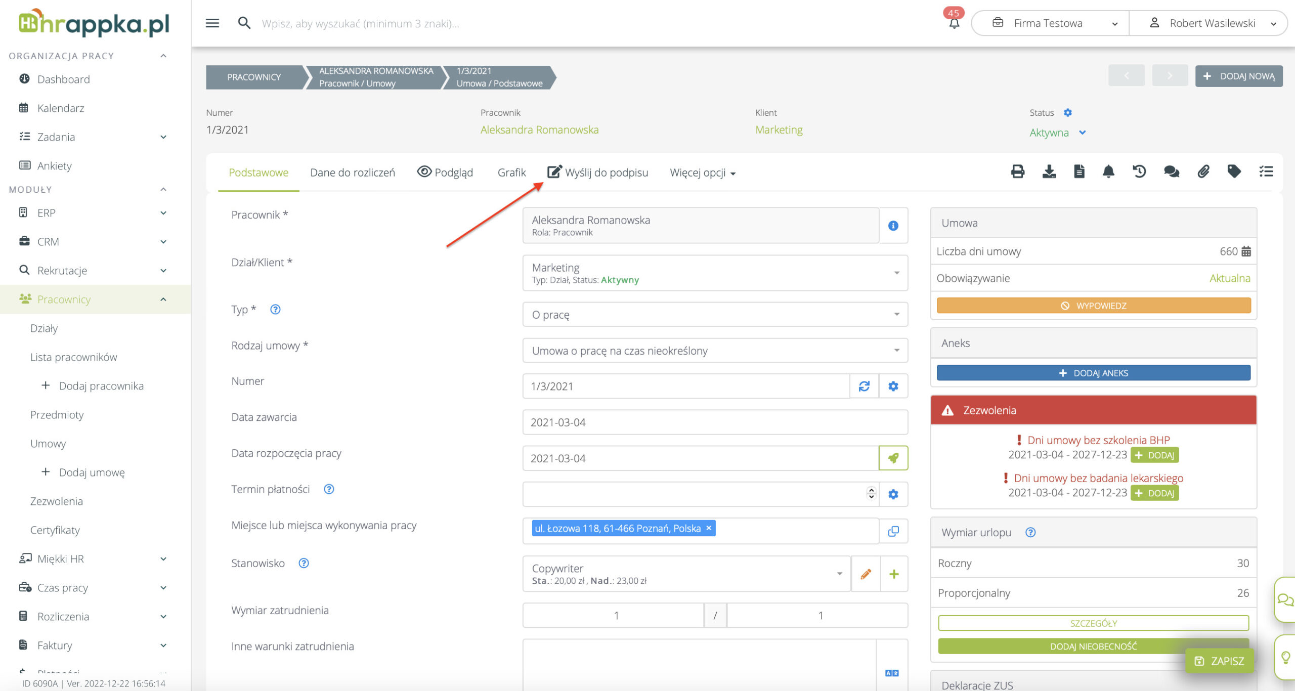1295x691 pixels.
Task: Click the orange WYPOWIEDZ button
Action: [x=1093, y=306]
